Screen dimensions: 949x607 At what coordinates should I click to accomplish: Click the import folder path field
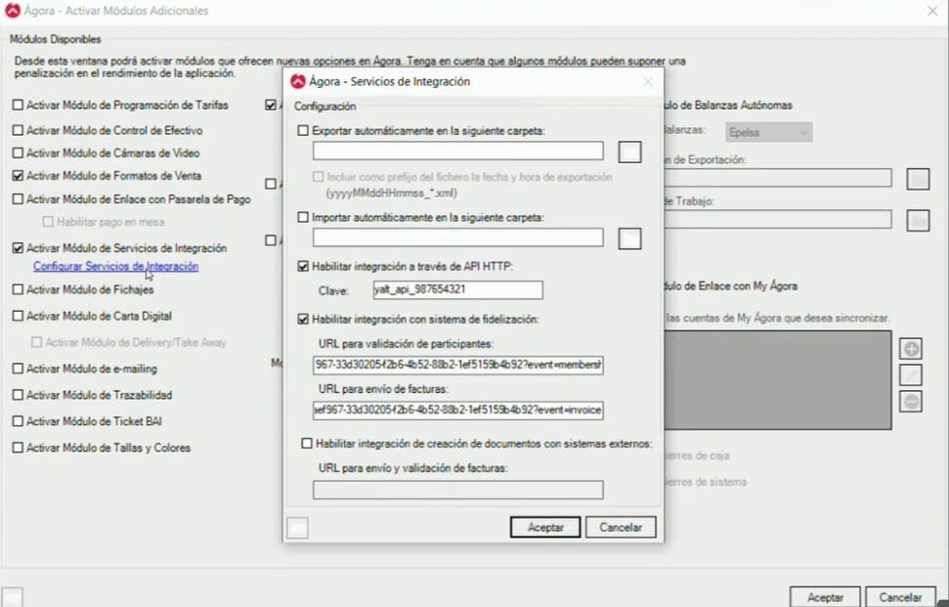(x=458, y=238)
